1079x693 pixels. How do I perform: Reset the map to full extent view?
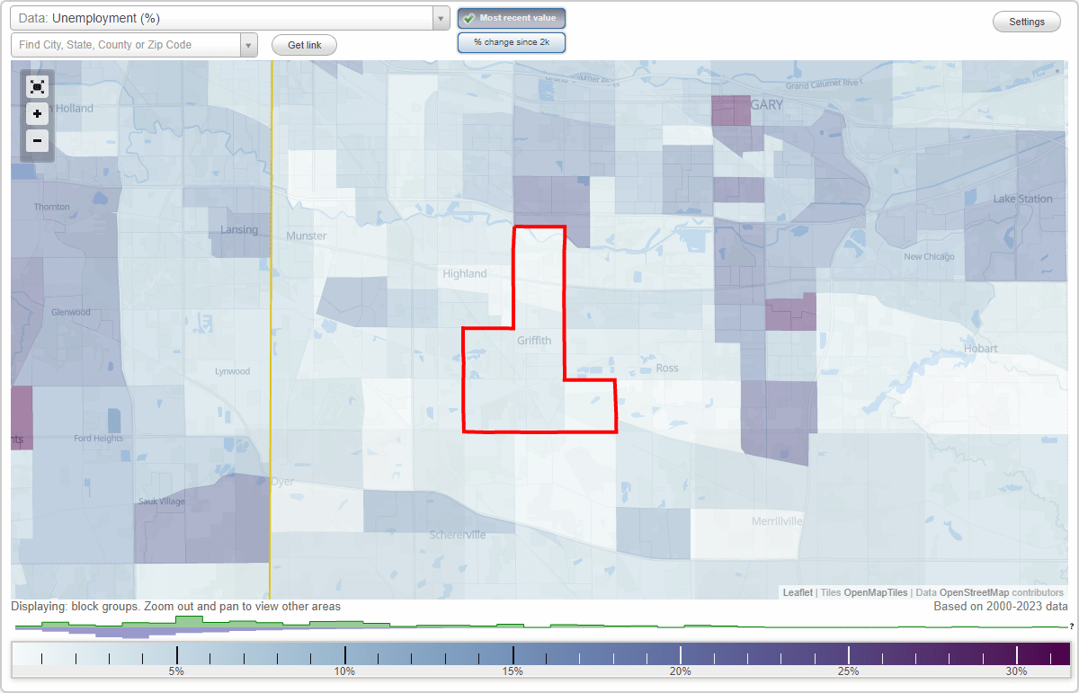[37, 87]
